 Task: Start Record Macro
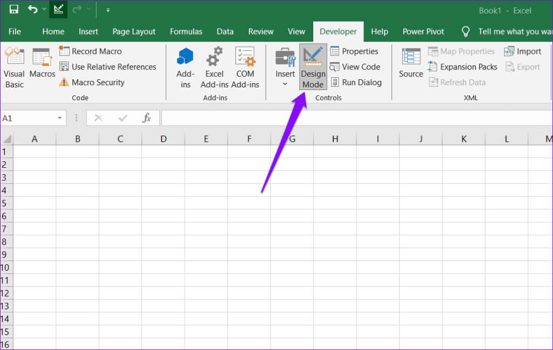pos(90,51)
